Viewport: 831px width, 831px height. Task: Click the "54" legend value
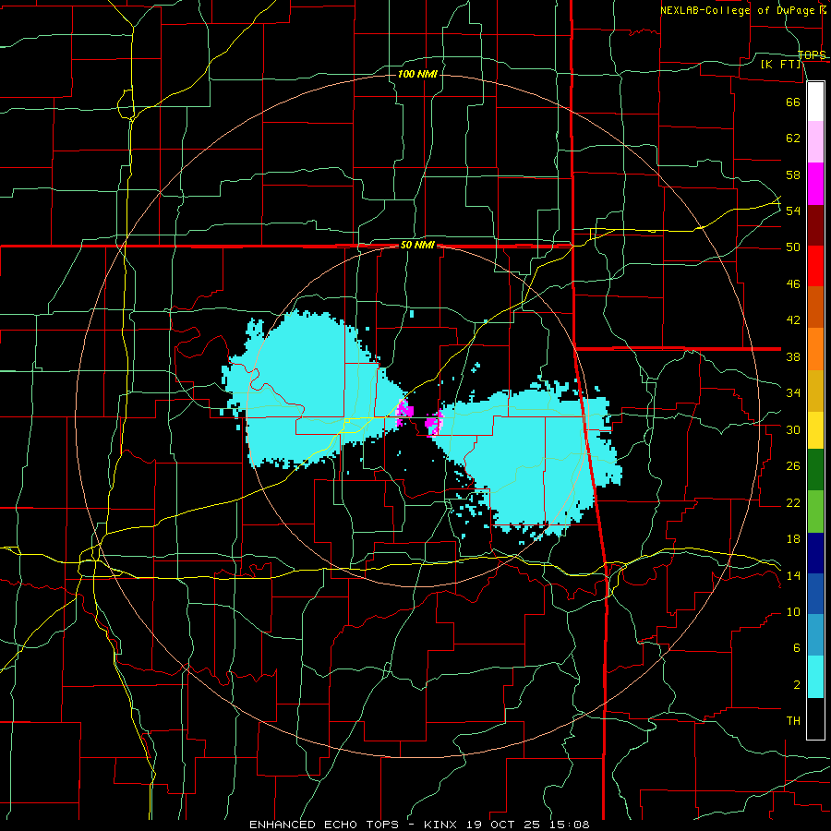click(793, 211)
